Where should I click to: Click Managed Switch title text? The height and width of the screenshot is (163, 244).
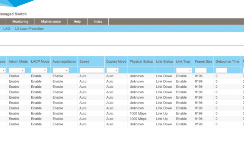point(13,14)
